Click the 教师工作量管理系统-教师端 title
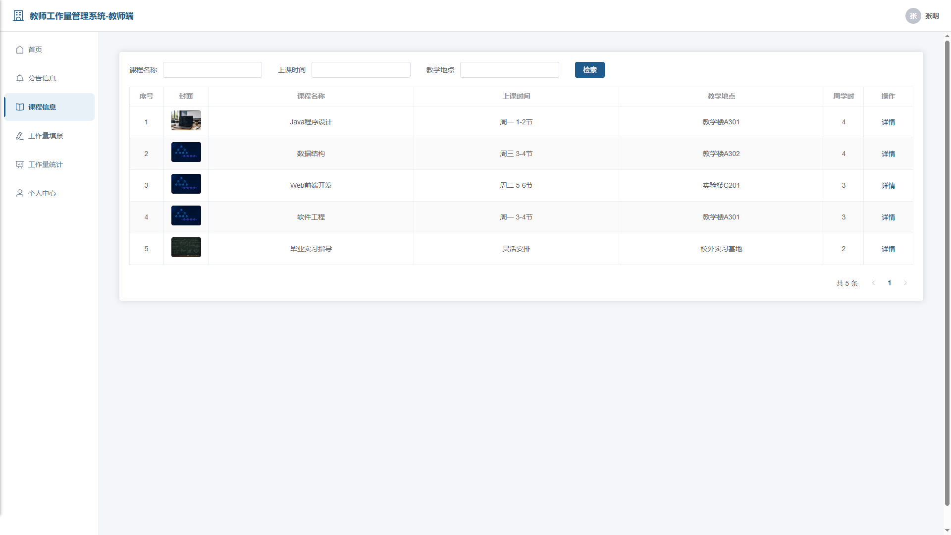951x535 pixels. [82, 16]
